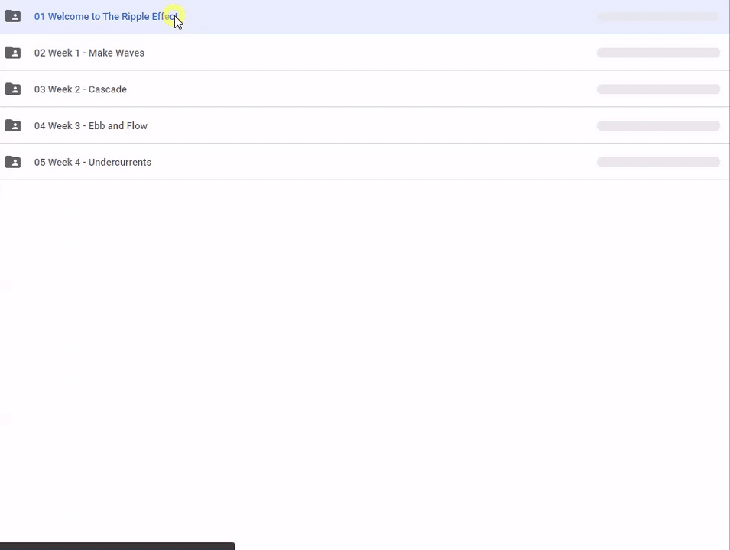Click the loading placeholder bar in the Make Waves row
Viewport: 730px width, 550px height.
pyautogui.click(x=657, y=53)
